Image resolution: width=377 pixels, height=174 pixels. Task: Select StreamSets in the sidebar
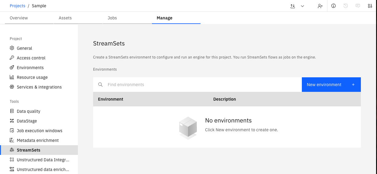(39, 150)
